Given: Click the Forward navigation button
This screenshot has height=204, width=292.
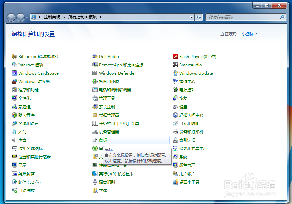Looking at the screenshot, I should (x=20, y=17).
